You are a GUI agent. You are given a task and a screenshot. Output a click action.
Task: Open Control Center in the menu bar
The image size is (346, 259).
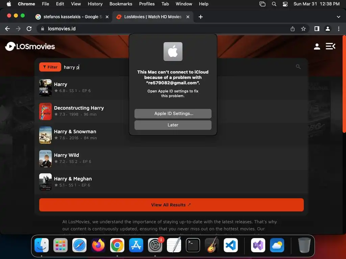(285, 4)
